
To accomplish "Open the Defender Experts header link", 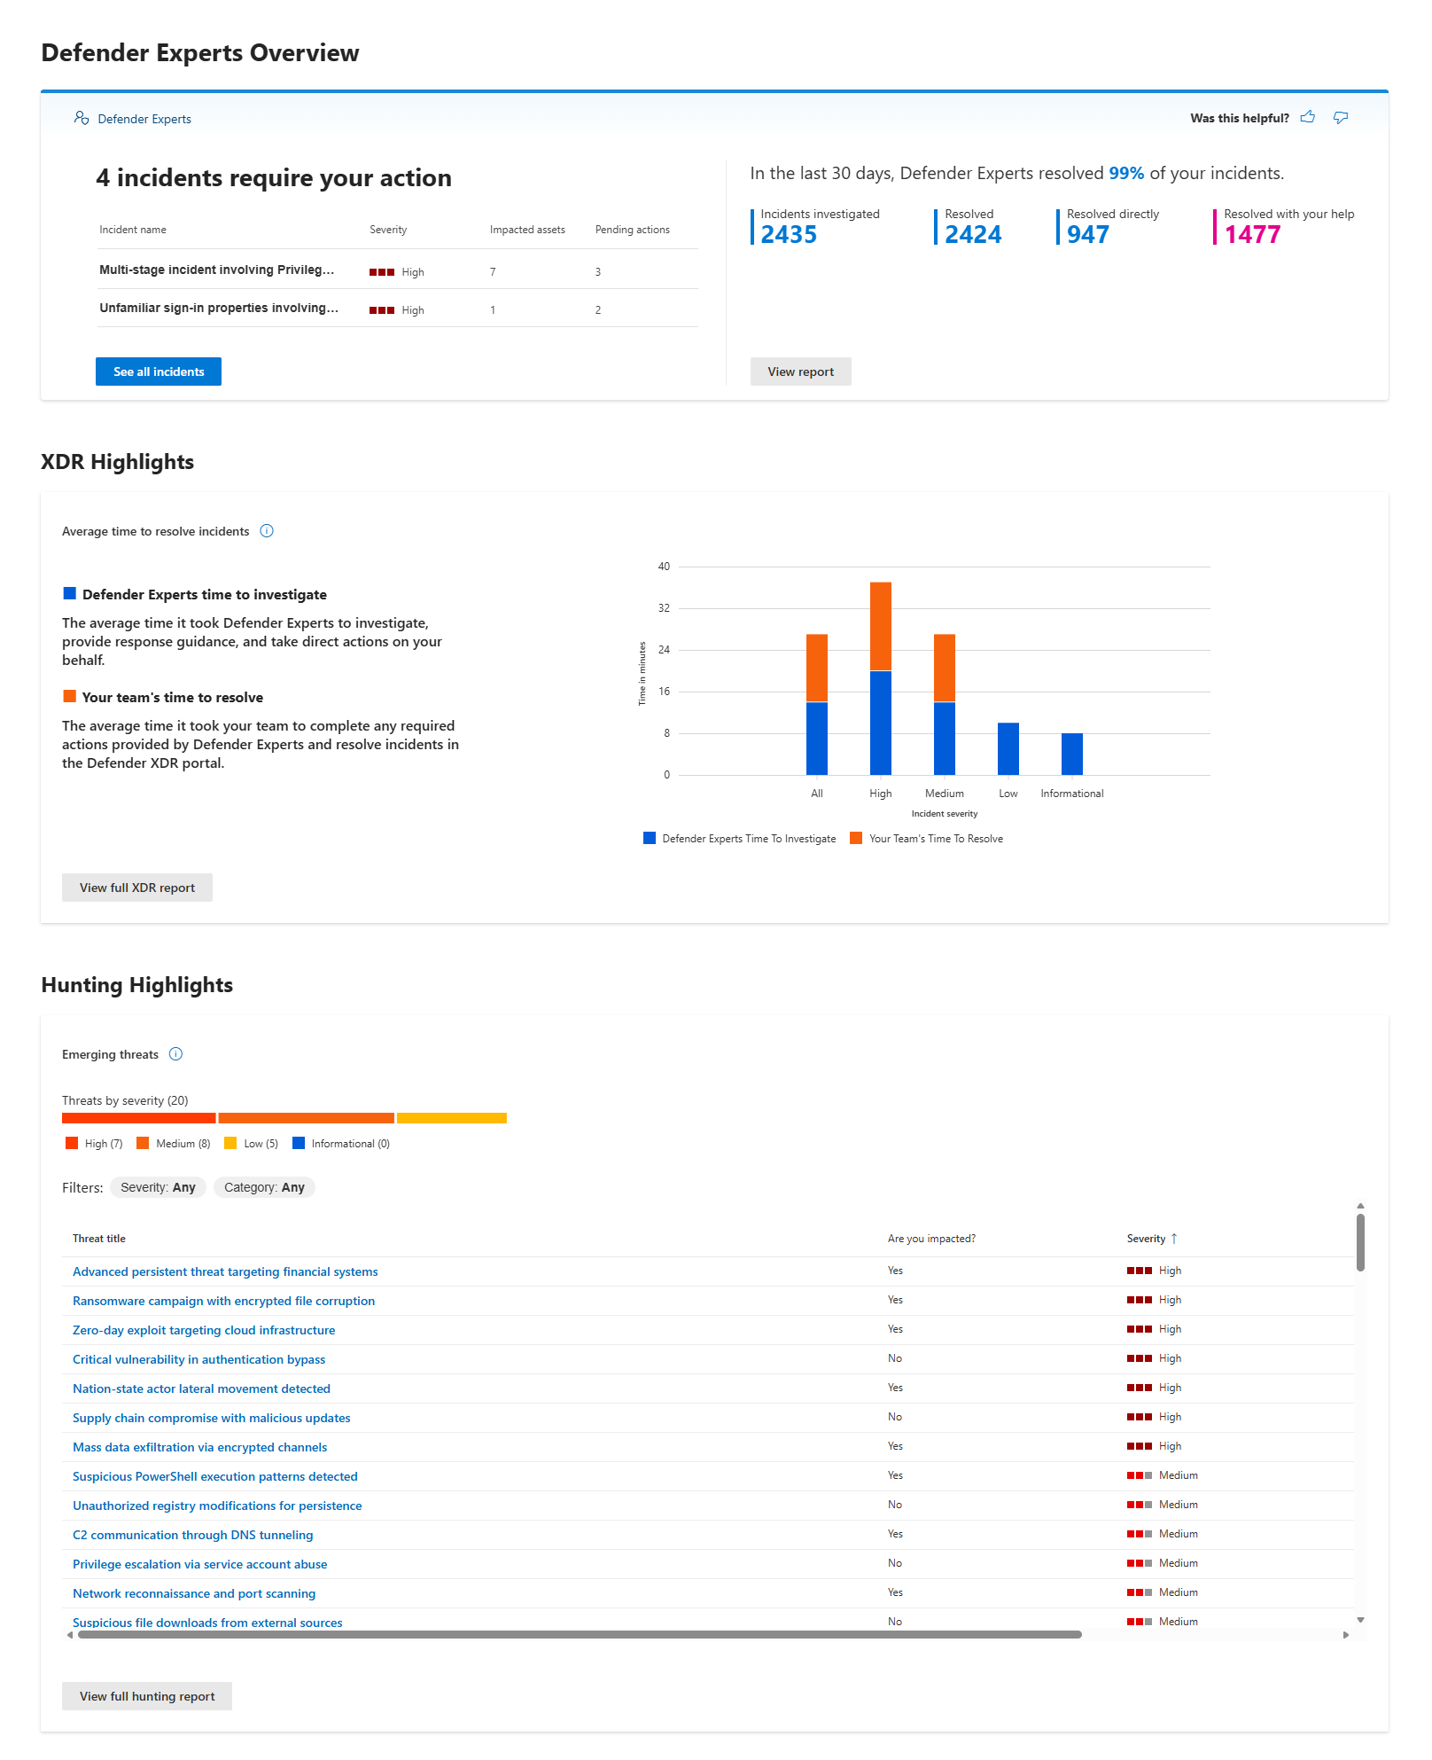I will click(144, 119).
